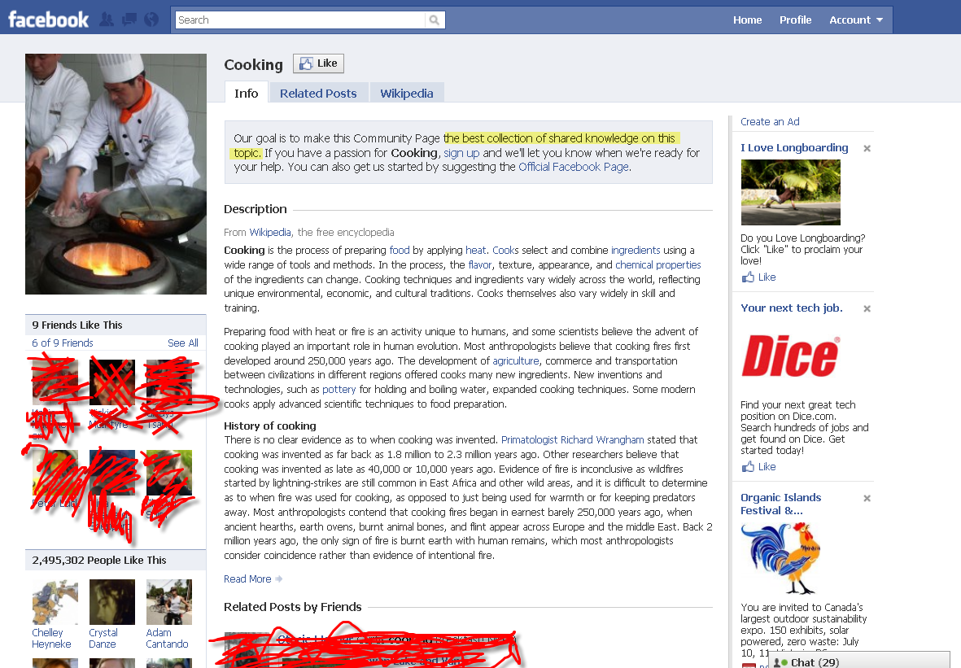Image resolution: width=961 pixels, height=668 pixels.
Task: Expand the Account dropdown menu
Action: 856,20
